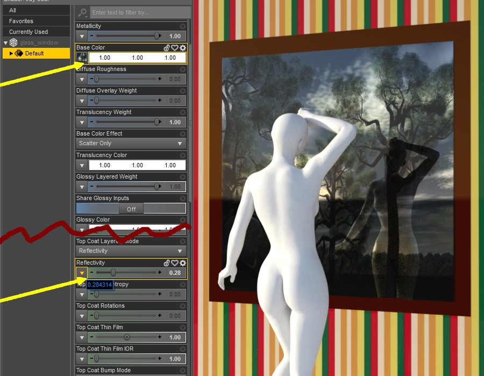Open Base Color Effect gear icon
This screenshot has height=376, width=484.
(183, 133)
